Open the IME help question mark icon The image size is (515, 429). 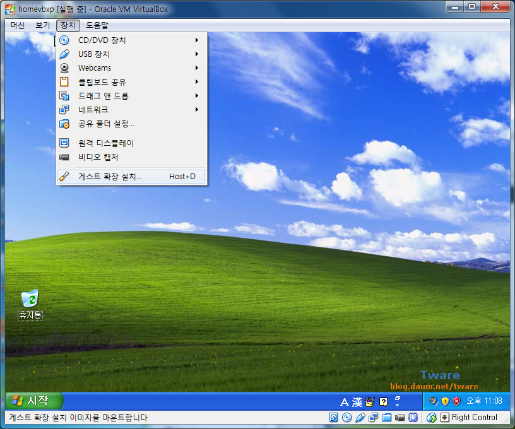[383, 402]
